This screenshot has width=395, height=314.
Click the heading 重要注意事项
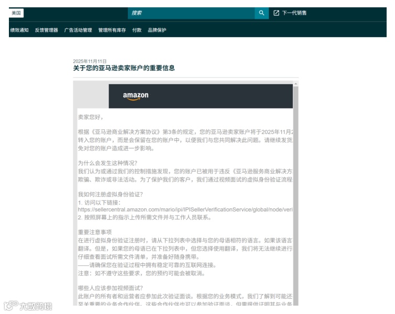[95, 232]
